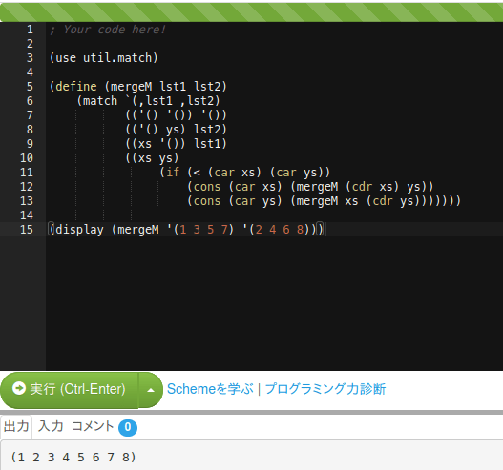Click the 'Your code here!' comment line
Image resolution: width=503 pixels, height=470 pixels.
(x=108, y=30)
